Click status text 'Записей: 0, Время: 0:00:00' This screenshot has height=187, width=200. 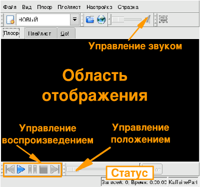[134, 182]
